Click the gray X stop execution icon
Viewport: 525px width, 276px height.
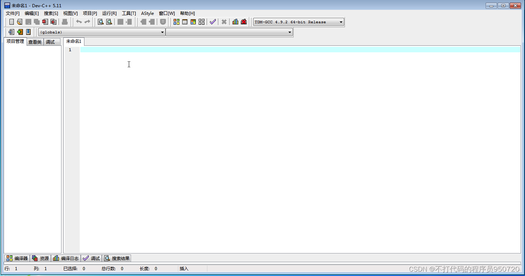(x=224, y=22)
